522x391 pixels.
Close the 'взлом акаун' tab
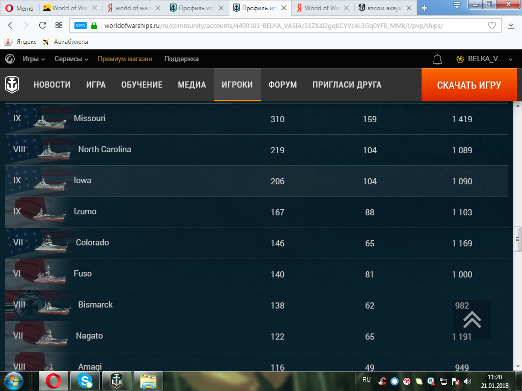409,8
